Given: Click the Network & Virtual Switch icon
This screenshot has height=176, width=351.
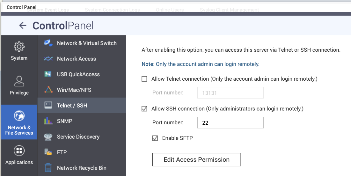Looking at the screenshot, I should click(48, 43).
